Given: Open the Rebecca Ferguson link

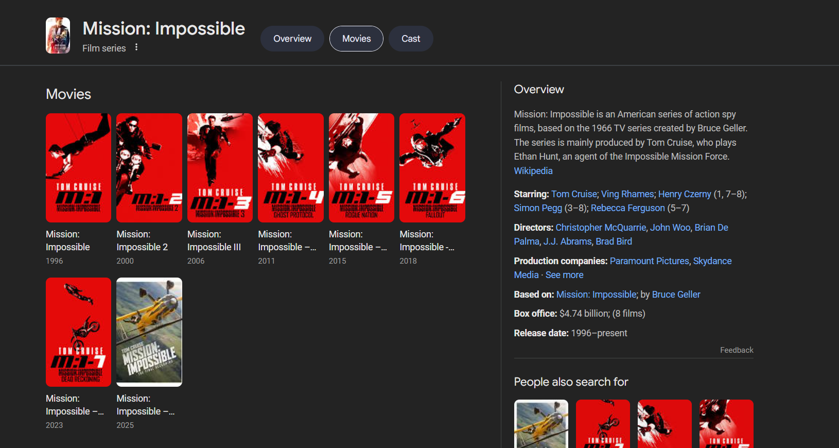Looking at the screenshot, I should (628, 208).
